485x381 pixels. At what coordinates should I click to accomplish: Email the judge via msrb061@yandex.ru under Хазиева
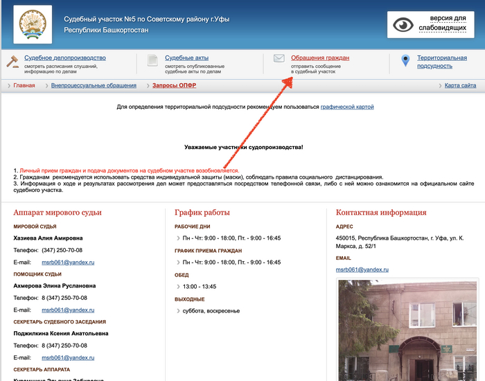point(68,263)
